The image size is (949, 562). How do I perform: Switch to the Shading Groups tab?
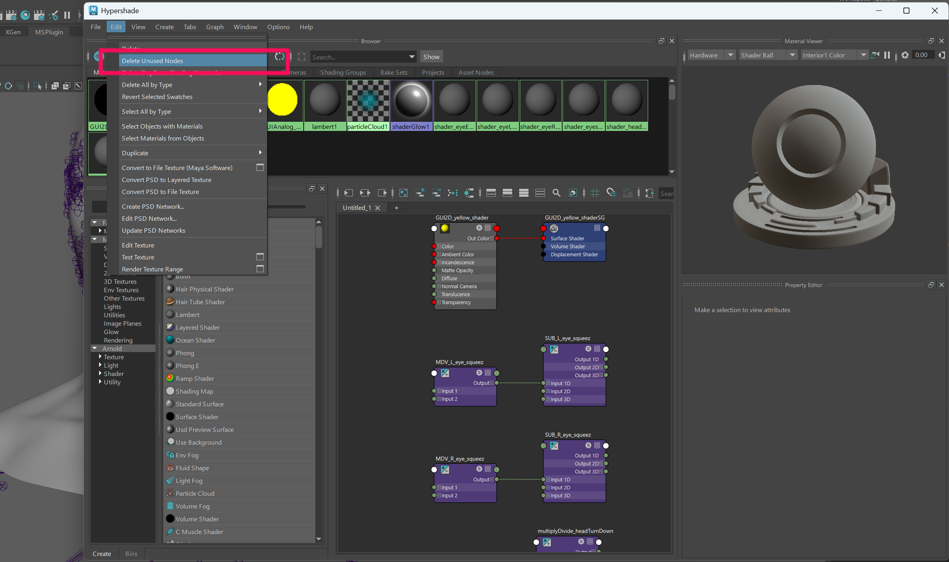pos(343,72)
